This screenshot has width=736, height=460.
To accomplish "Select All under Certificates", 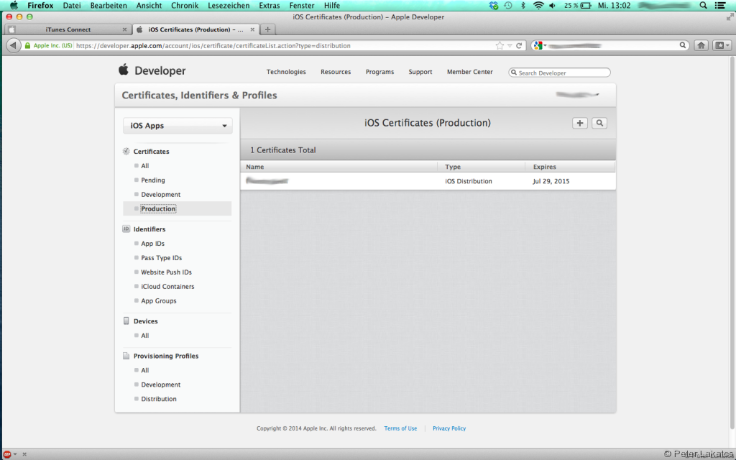I will 145,166.
